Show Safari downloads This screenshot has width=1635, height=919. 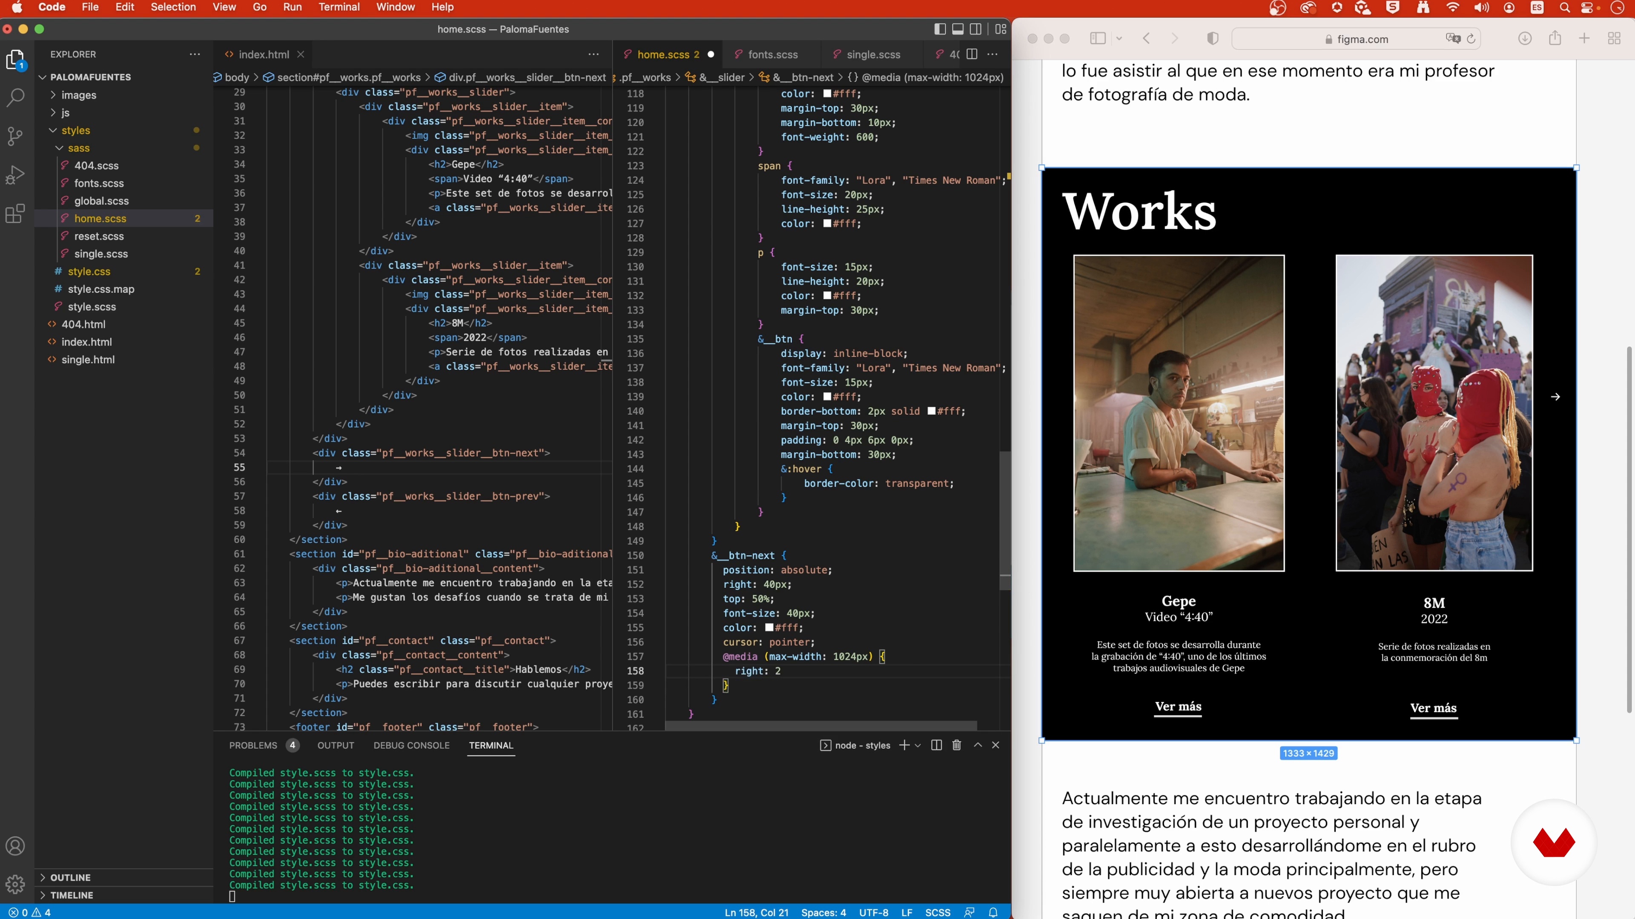click(1525, 39)
